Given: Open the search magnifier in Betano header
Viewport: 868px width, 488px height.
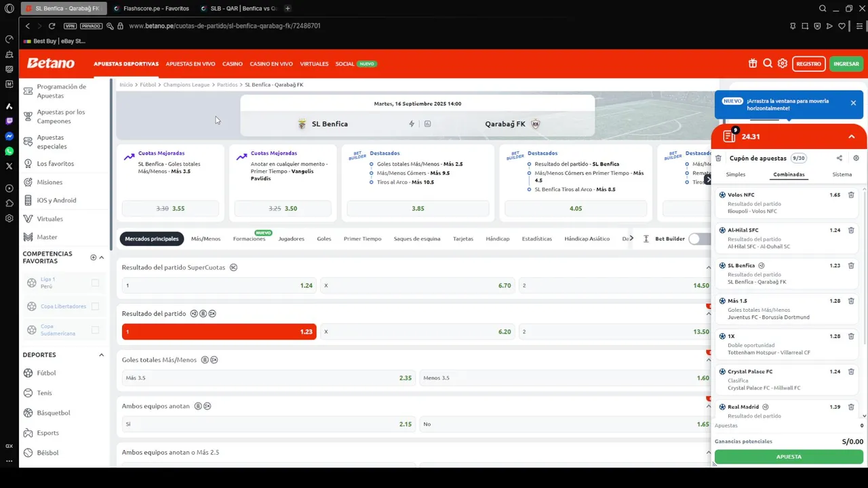Looking at the screenshot, I should pyautogui.click(x=768, y=64).
